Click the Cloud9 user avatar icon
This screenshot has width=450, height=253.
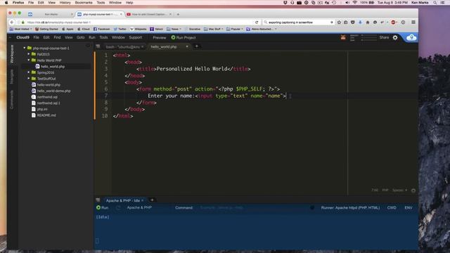[343, 37]
